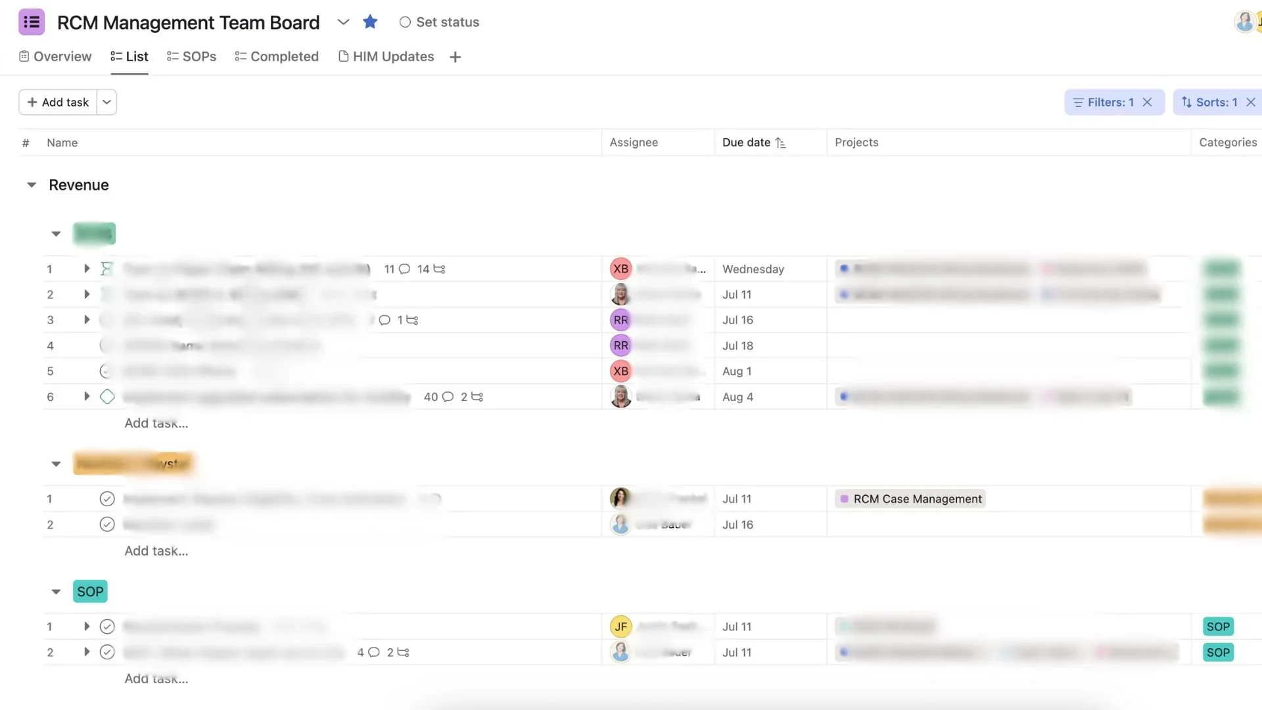Clear the Filters: 1 chip with X
Viewport: 1262px width, 710px height.
click(1148, 103)
